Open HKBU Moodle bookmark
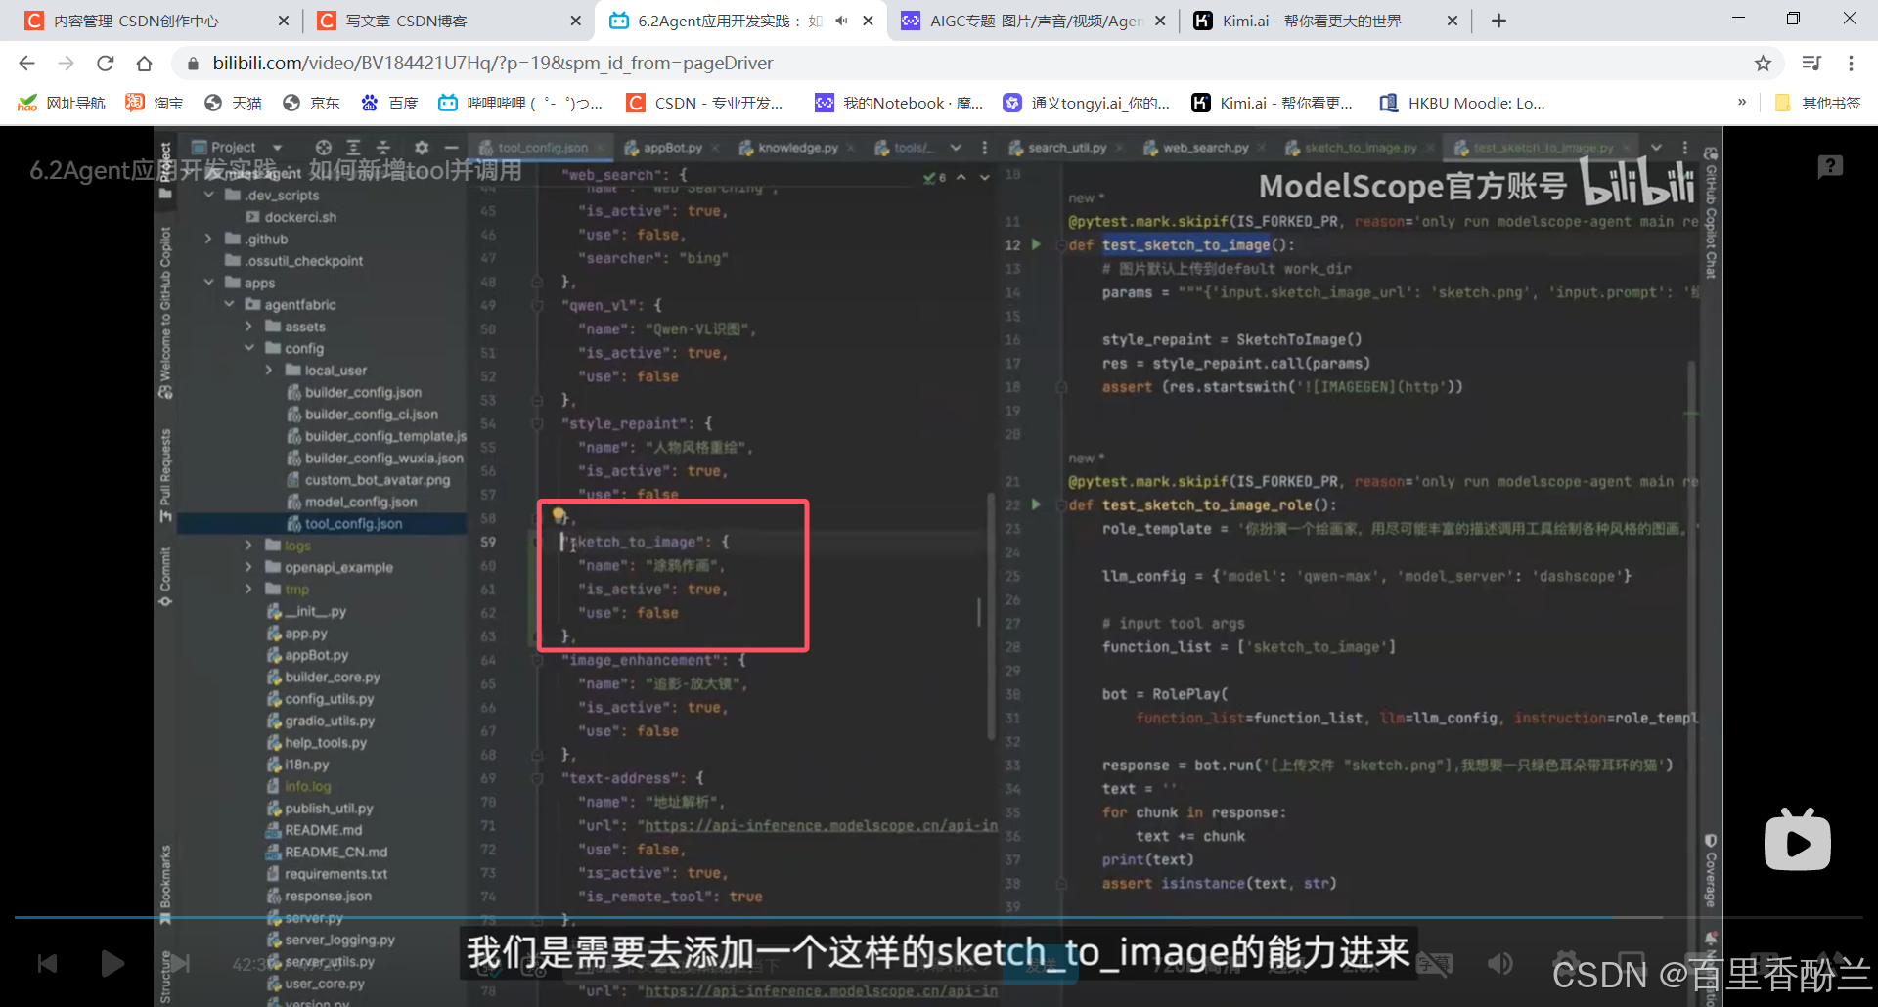Image resolution: width=1878 pixels, height=1007 pixels. (x=1462, y=103)
